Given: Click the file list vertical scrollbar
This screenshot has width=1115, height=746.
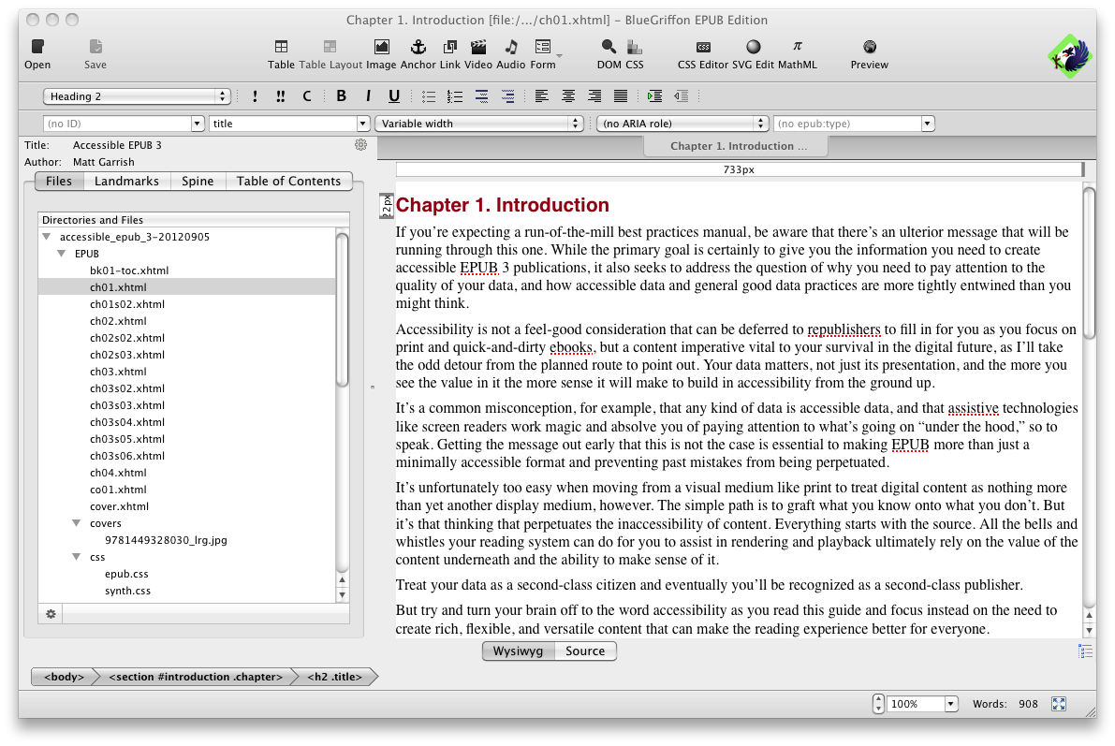Looking at the screenshot, I should (342, 310).
